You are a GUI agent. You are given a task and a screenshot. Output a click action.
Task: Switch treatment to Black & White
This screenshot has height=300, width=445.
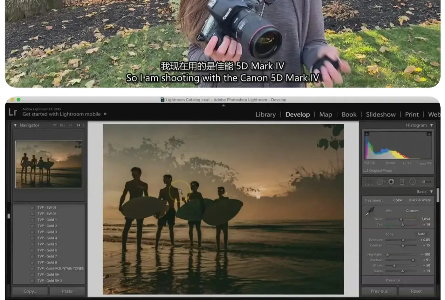pos(420,200)
